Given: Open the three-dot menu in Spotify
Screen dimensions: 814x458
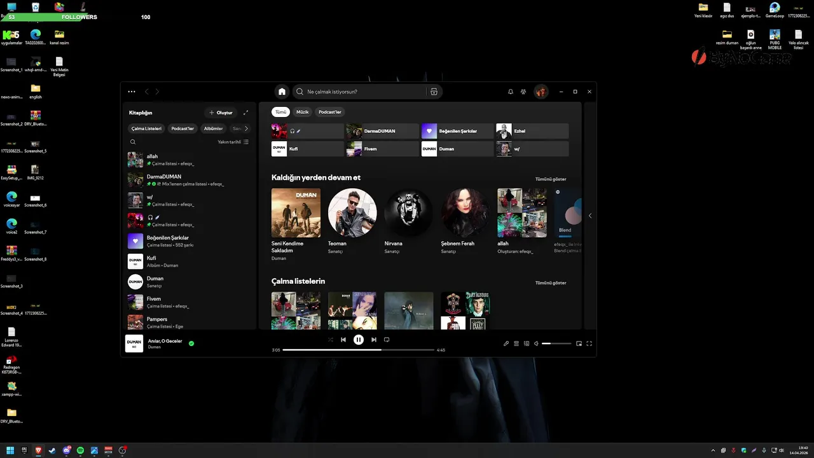Looking at the screenshot, I should point(132,92).
